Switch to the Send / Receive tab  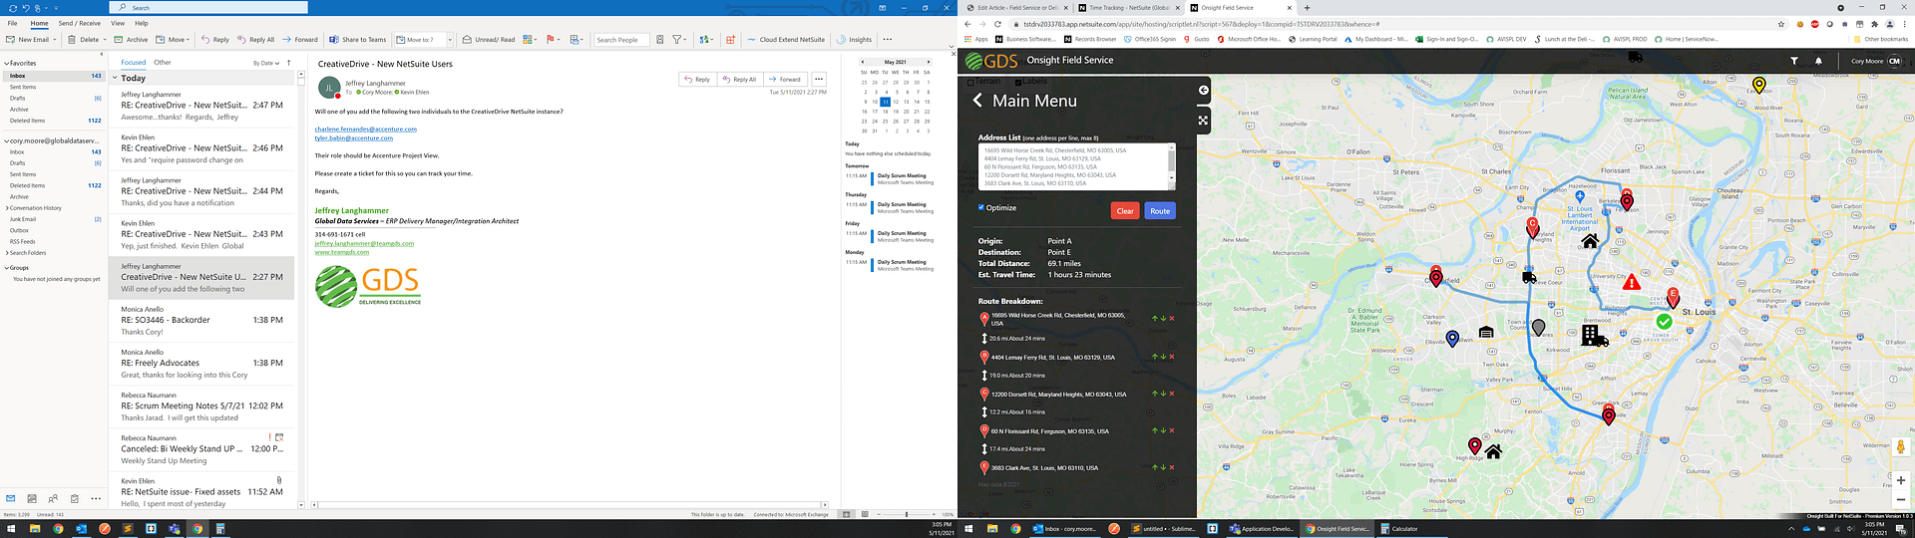(x=79, y=23)
